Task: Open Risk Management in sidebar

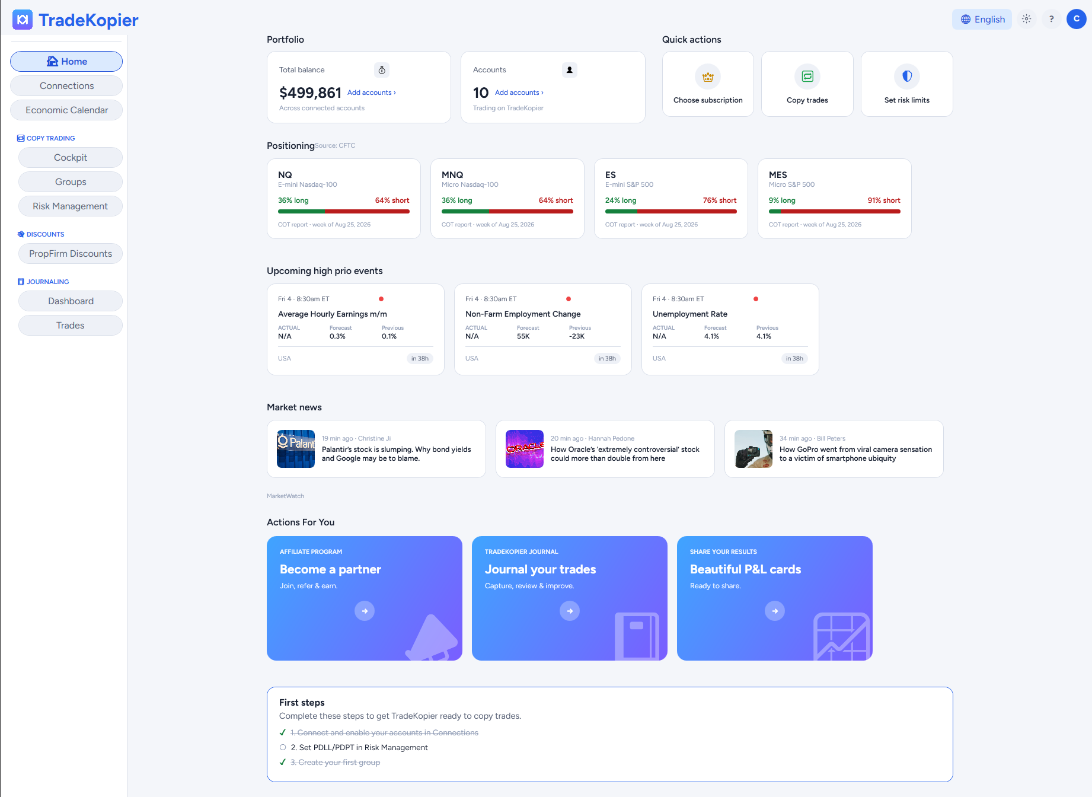Action: [71, 206]
